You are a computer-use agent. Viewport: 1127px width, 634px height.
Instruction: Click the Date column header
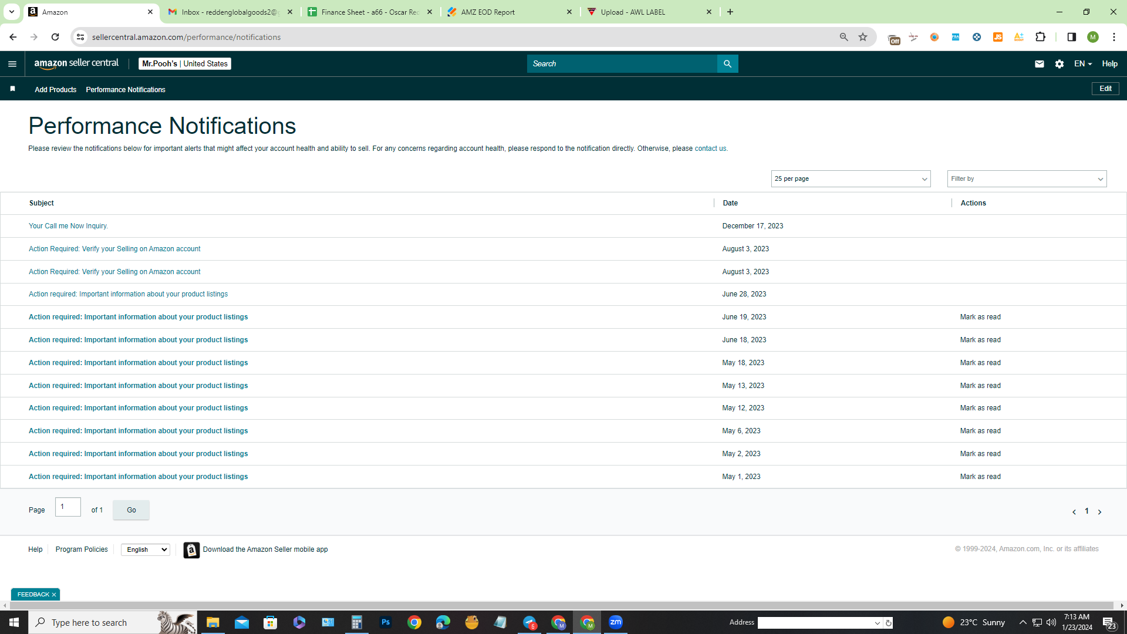click(730, 203)
